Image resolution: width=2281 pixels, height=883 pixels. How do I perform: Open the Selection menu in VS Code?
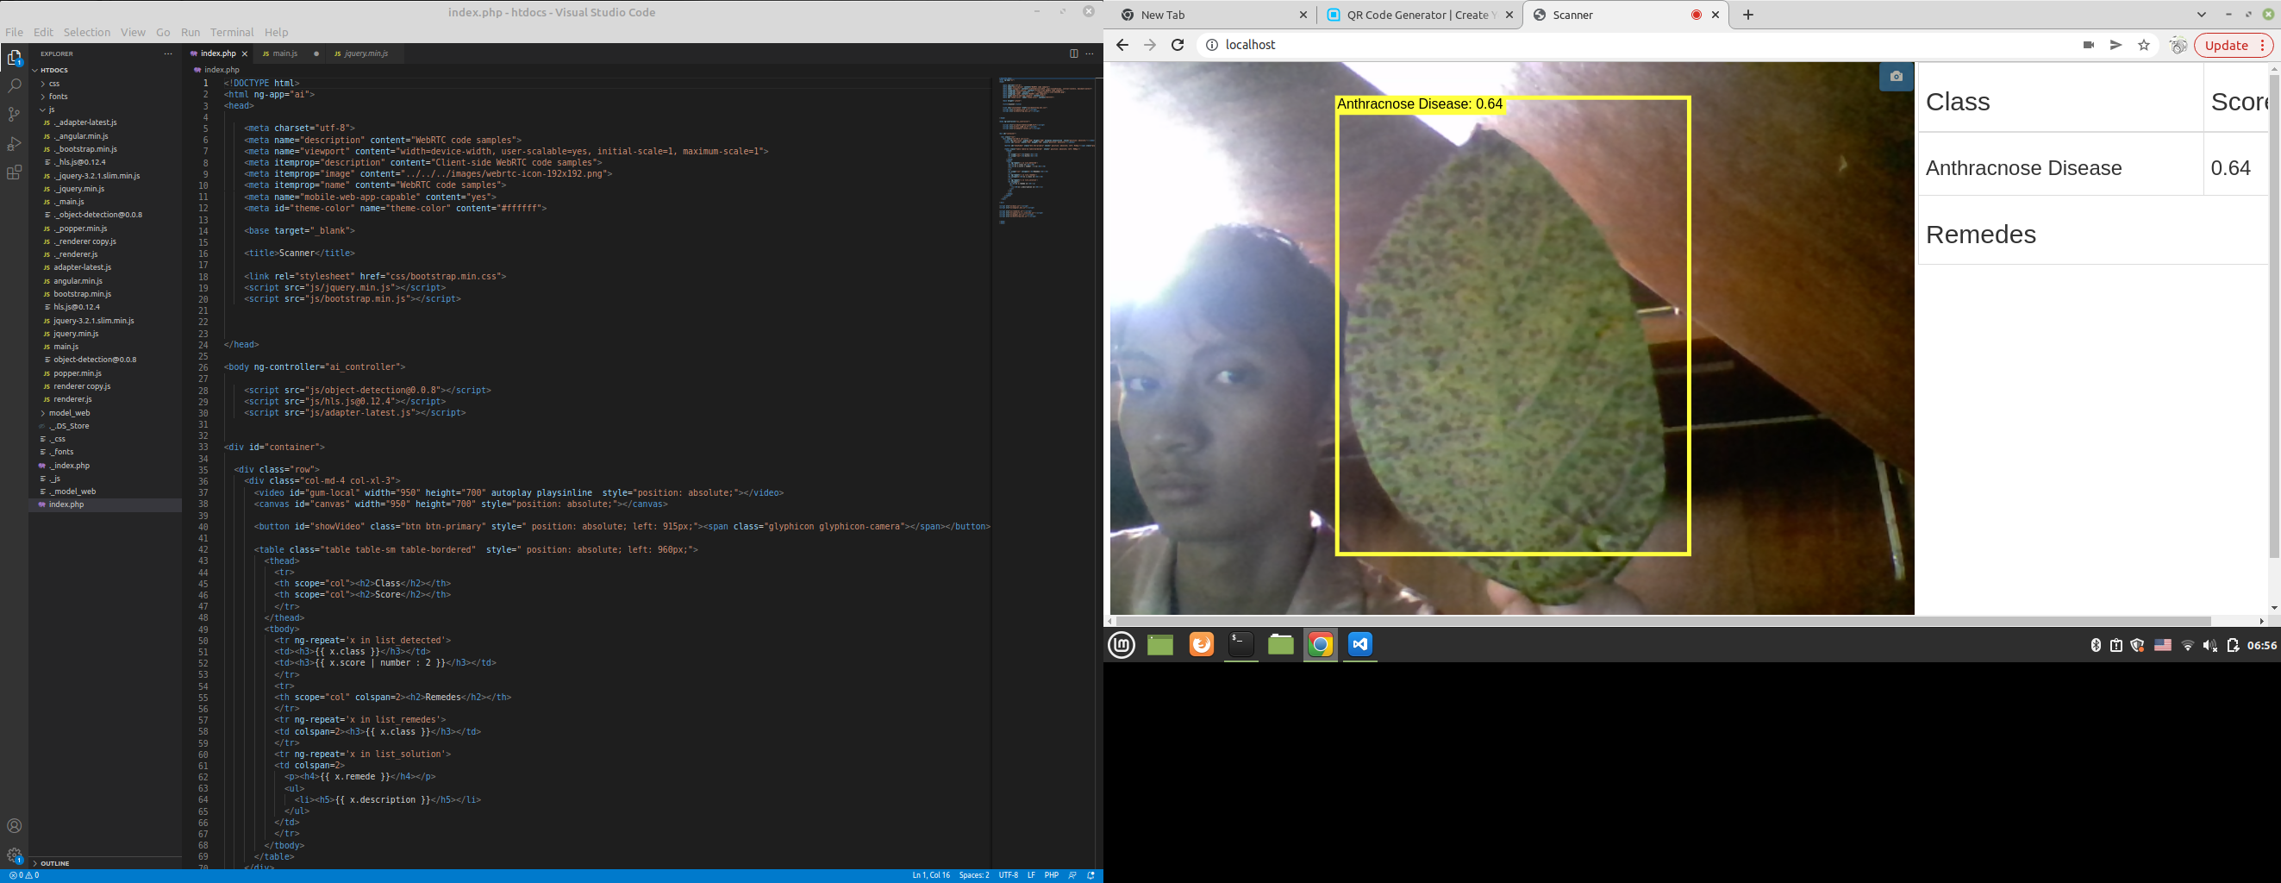[87, 33]
